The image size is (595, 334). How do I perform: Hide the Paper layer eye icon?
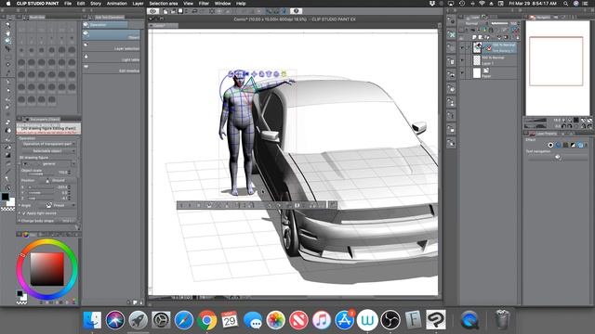[x=462, y=73]
